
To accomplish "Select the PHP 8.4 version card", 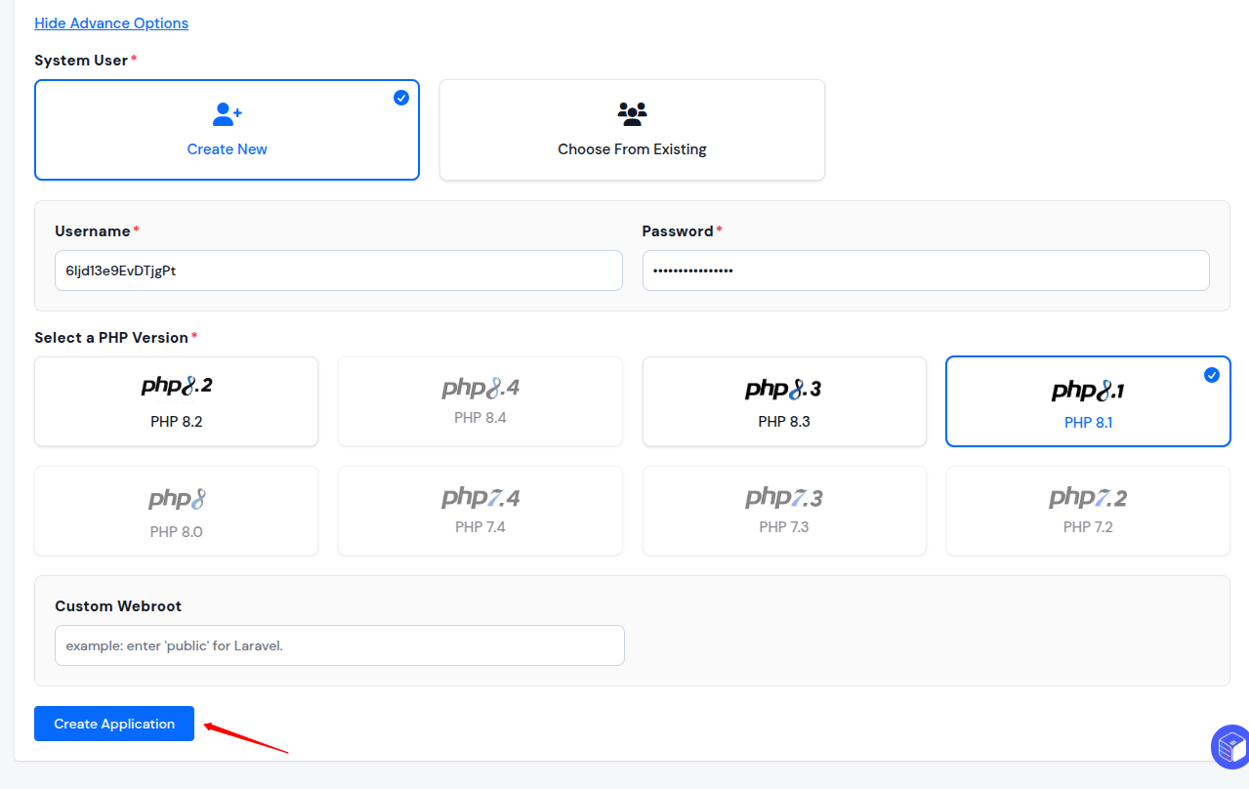I will coord(480,401).
